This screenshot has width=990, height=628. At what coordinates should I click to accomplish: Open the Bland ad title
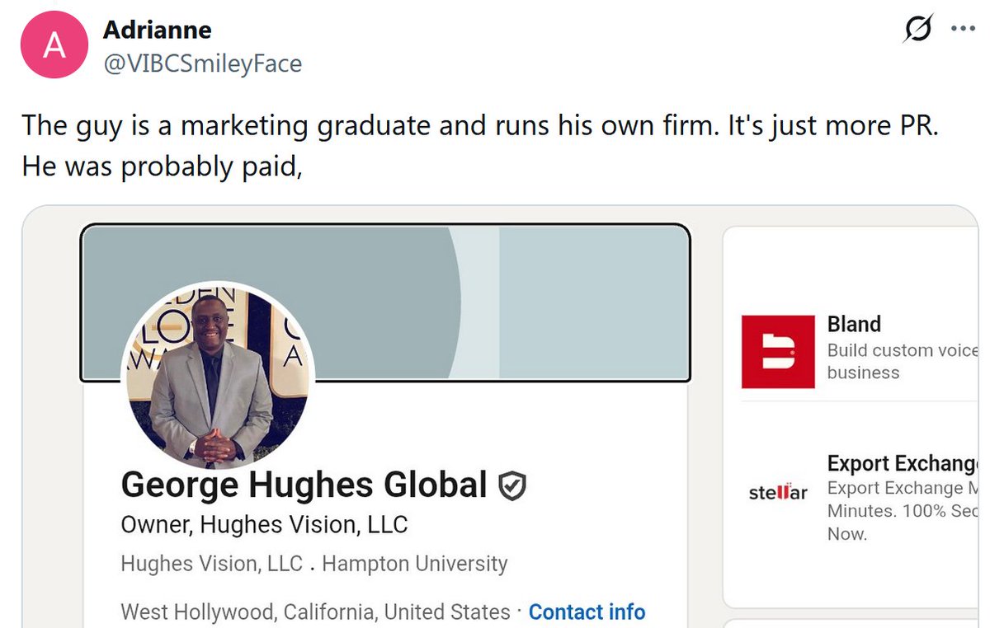tap(854, 324)
